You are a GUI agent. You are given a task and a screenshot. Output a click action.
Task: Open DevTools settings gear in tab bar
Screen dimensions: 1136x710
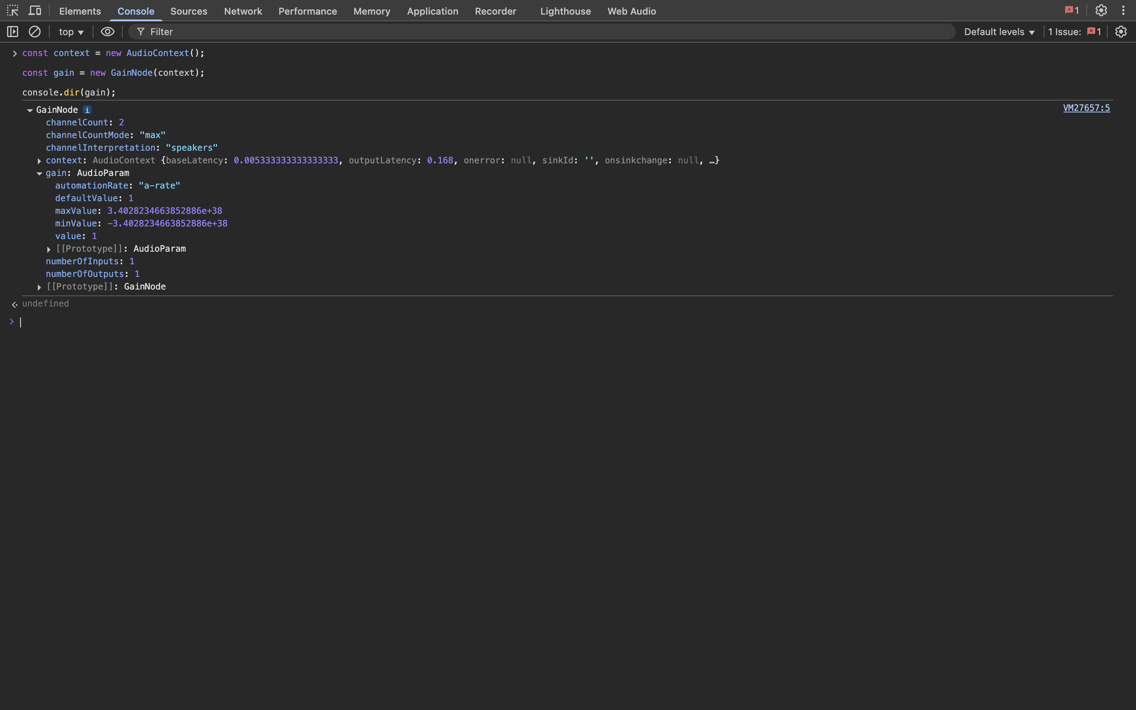[x=1101, y=10]
